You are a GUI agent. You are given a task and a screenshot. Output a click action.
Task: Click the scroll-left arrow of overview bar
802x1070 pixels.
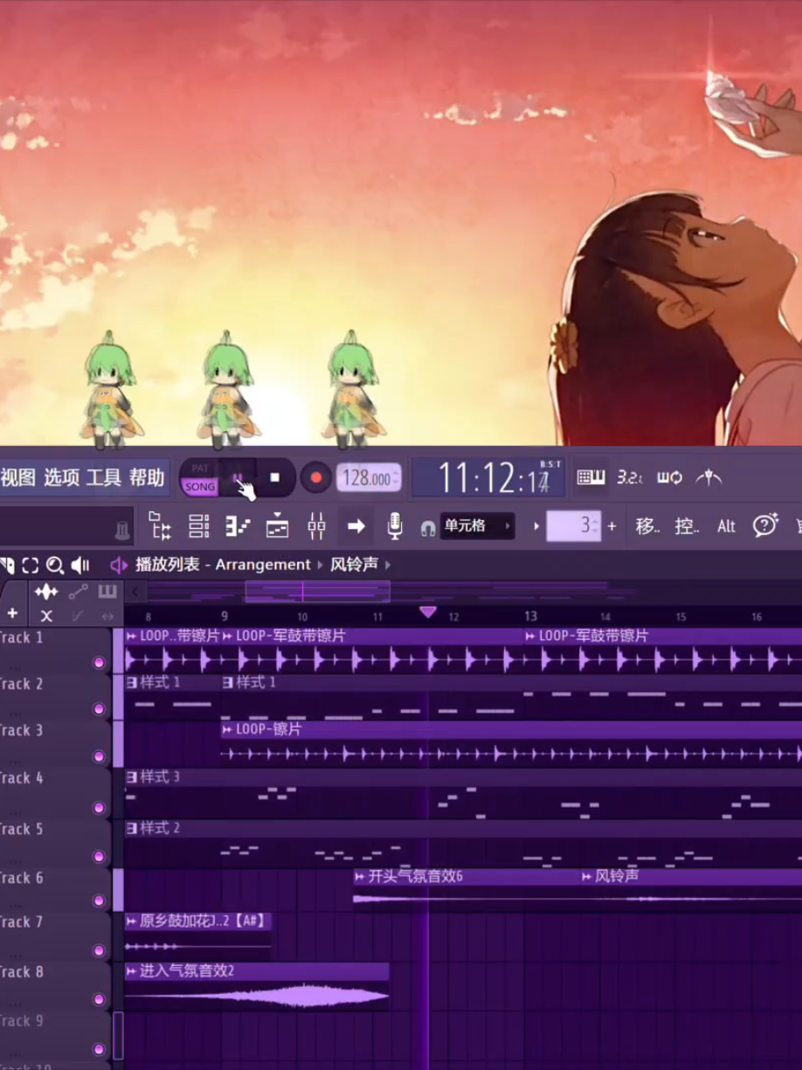tap(135, 592)
